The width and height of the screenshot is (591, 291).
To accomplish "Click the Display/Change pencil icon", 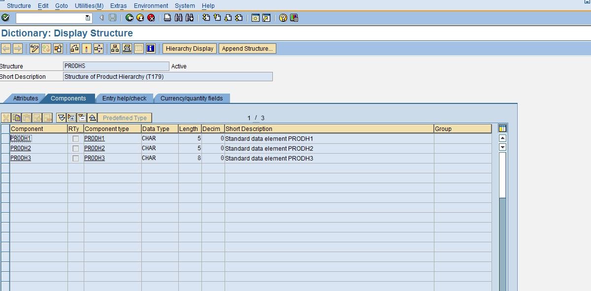I will 33,48.
